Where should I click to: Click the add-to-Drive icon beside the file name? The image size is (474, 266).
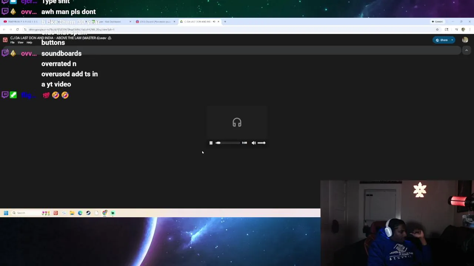(109, 38)
